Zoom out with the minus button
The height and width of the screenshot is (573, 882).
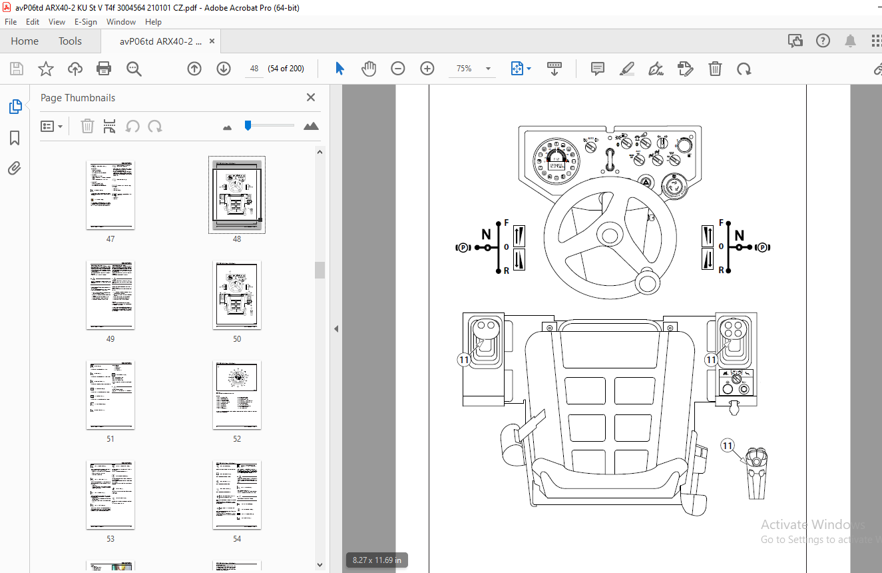click(x=398, y=69)
